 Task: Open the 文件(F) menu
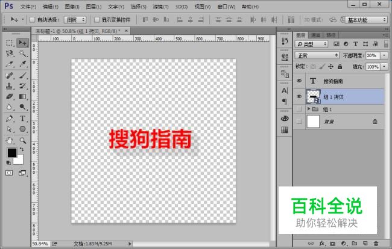[28, 7]
